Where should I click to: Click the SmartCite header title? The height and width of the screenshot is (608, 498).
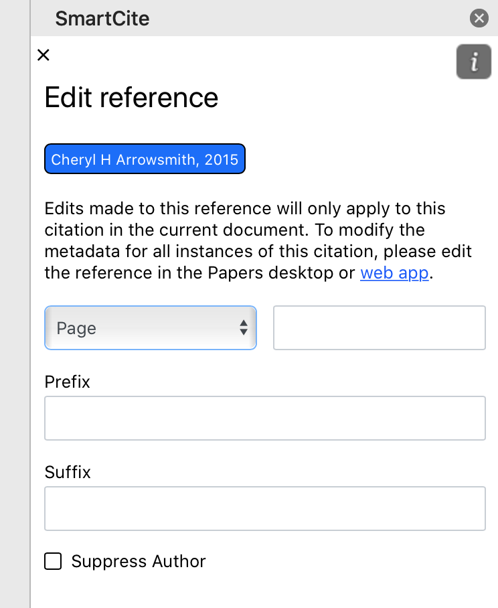[102, 18]
